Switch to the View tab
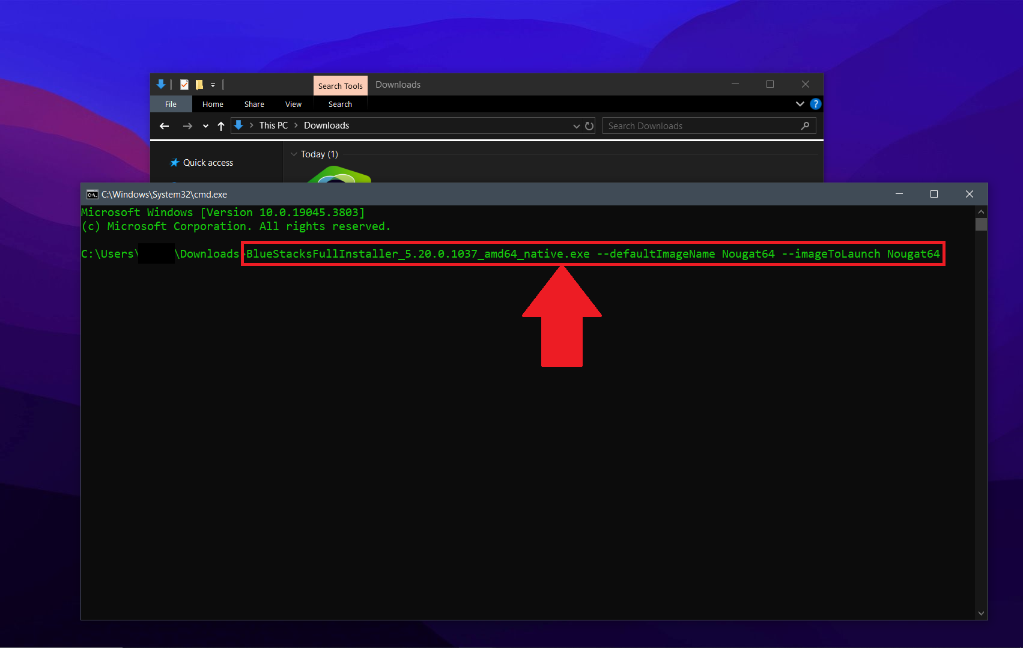The image size is (1023, 648). pos(293,104)
